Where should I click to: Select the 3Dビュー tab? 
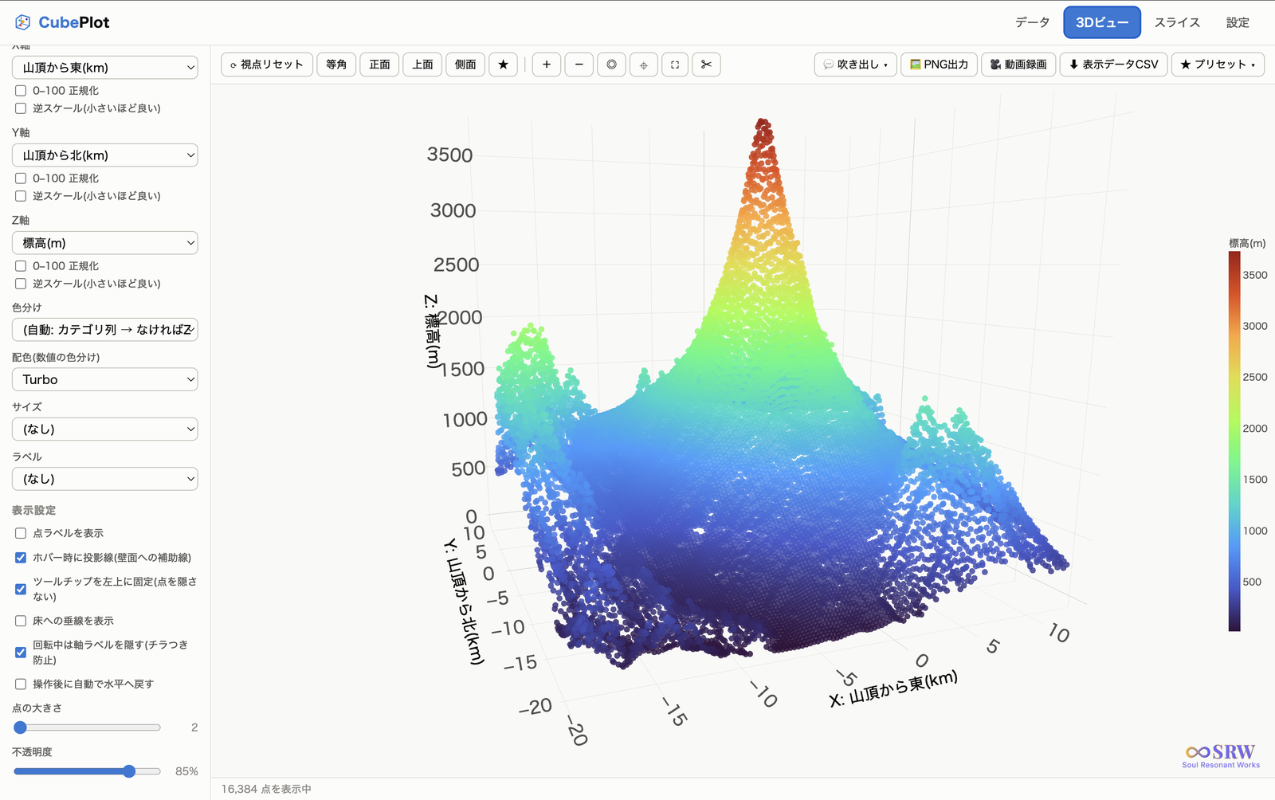click(x=1102, y=22)
